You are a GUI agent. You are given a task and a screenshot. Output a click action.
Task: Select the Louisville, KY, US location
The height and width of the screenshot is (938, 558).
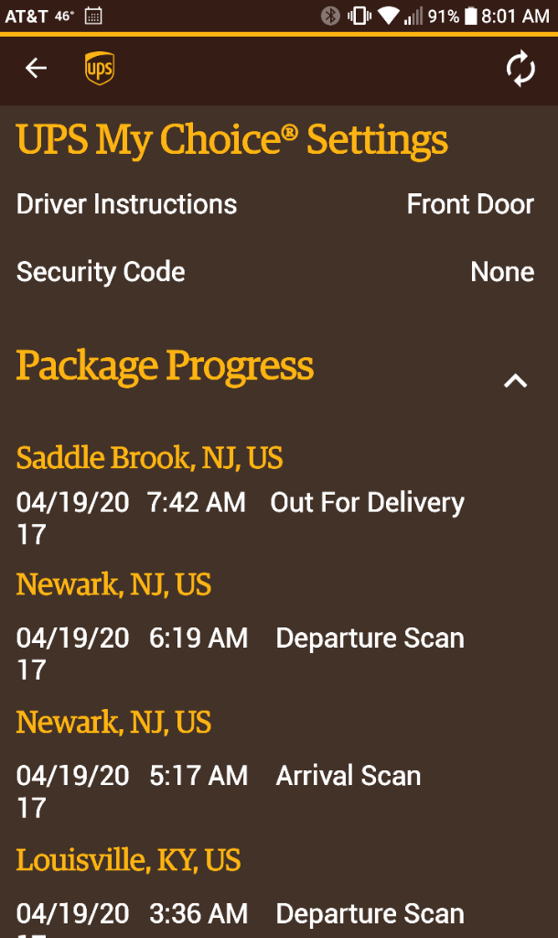[128, 860]
